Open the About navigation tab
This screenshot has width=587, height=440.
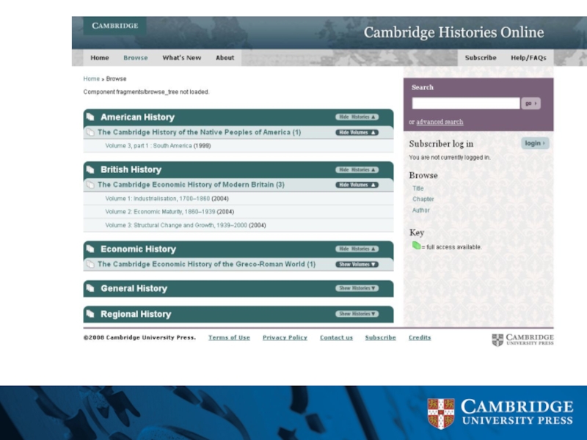(225, 58)
